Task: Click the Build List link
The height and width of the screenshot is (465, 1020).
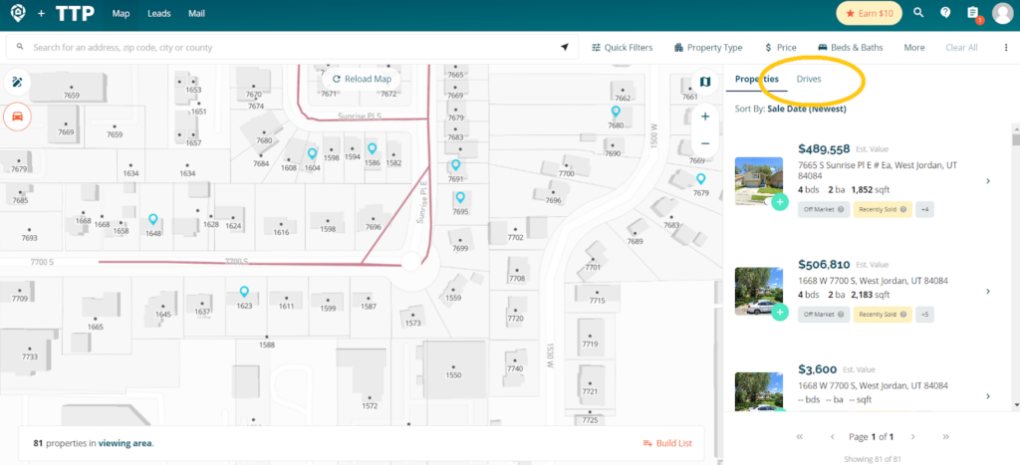Action: pyautogui.click(x=667, y=443)
